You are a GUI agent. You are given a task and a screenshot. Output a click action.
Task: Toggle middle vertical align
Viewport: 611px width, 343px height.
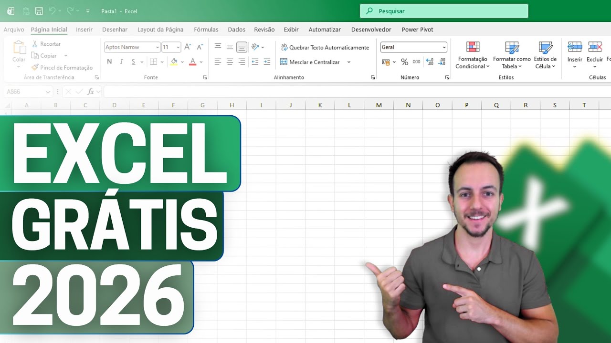(230, 47)
